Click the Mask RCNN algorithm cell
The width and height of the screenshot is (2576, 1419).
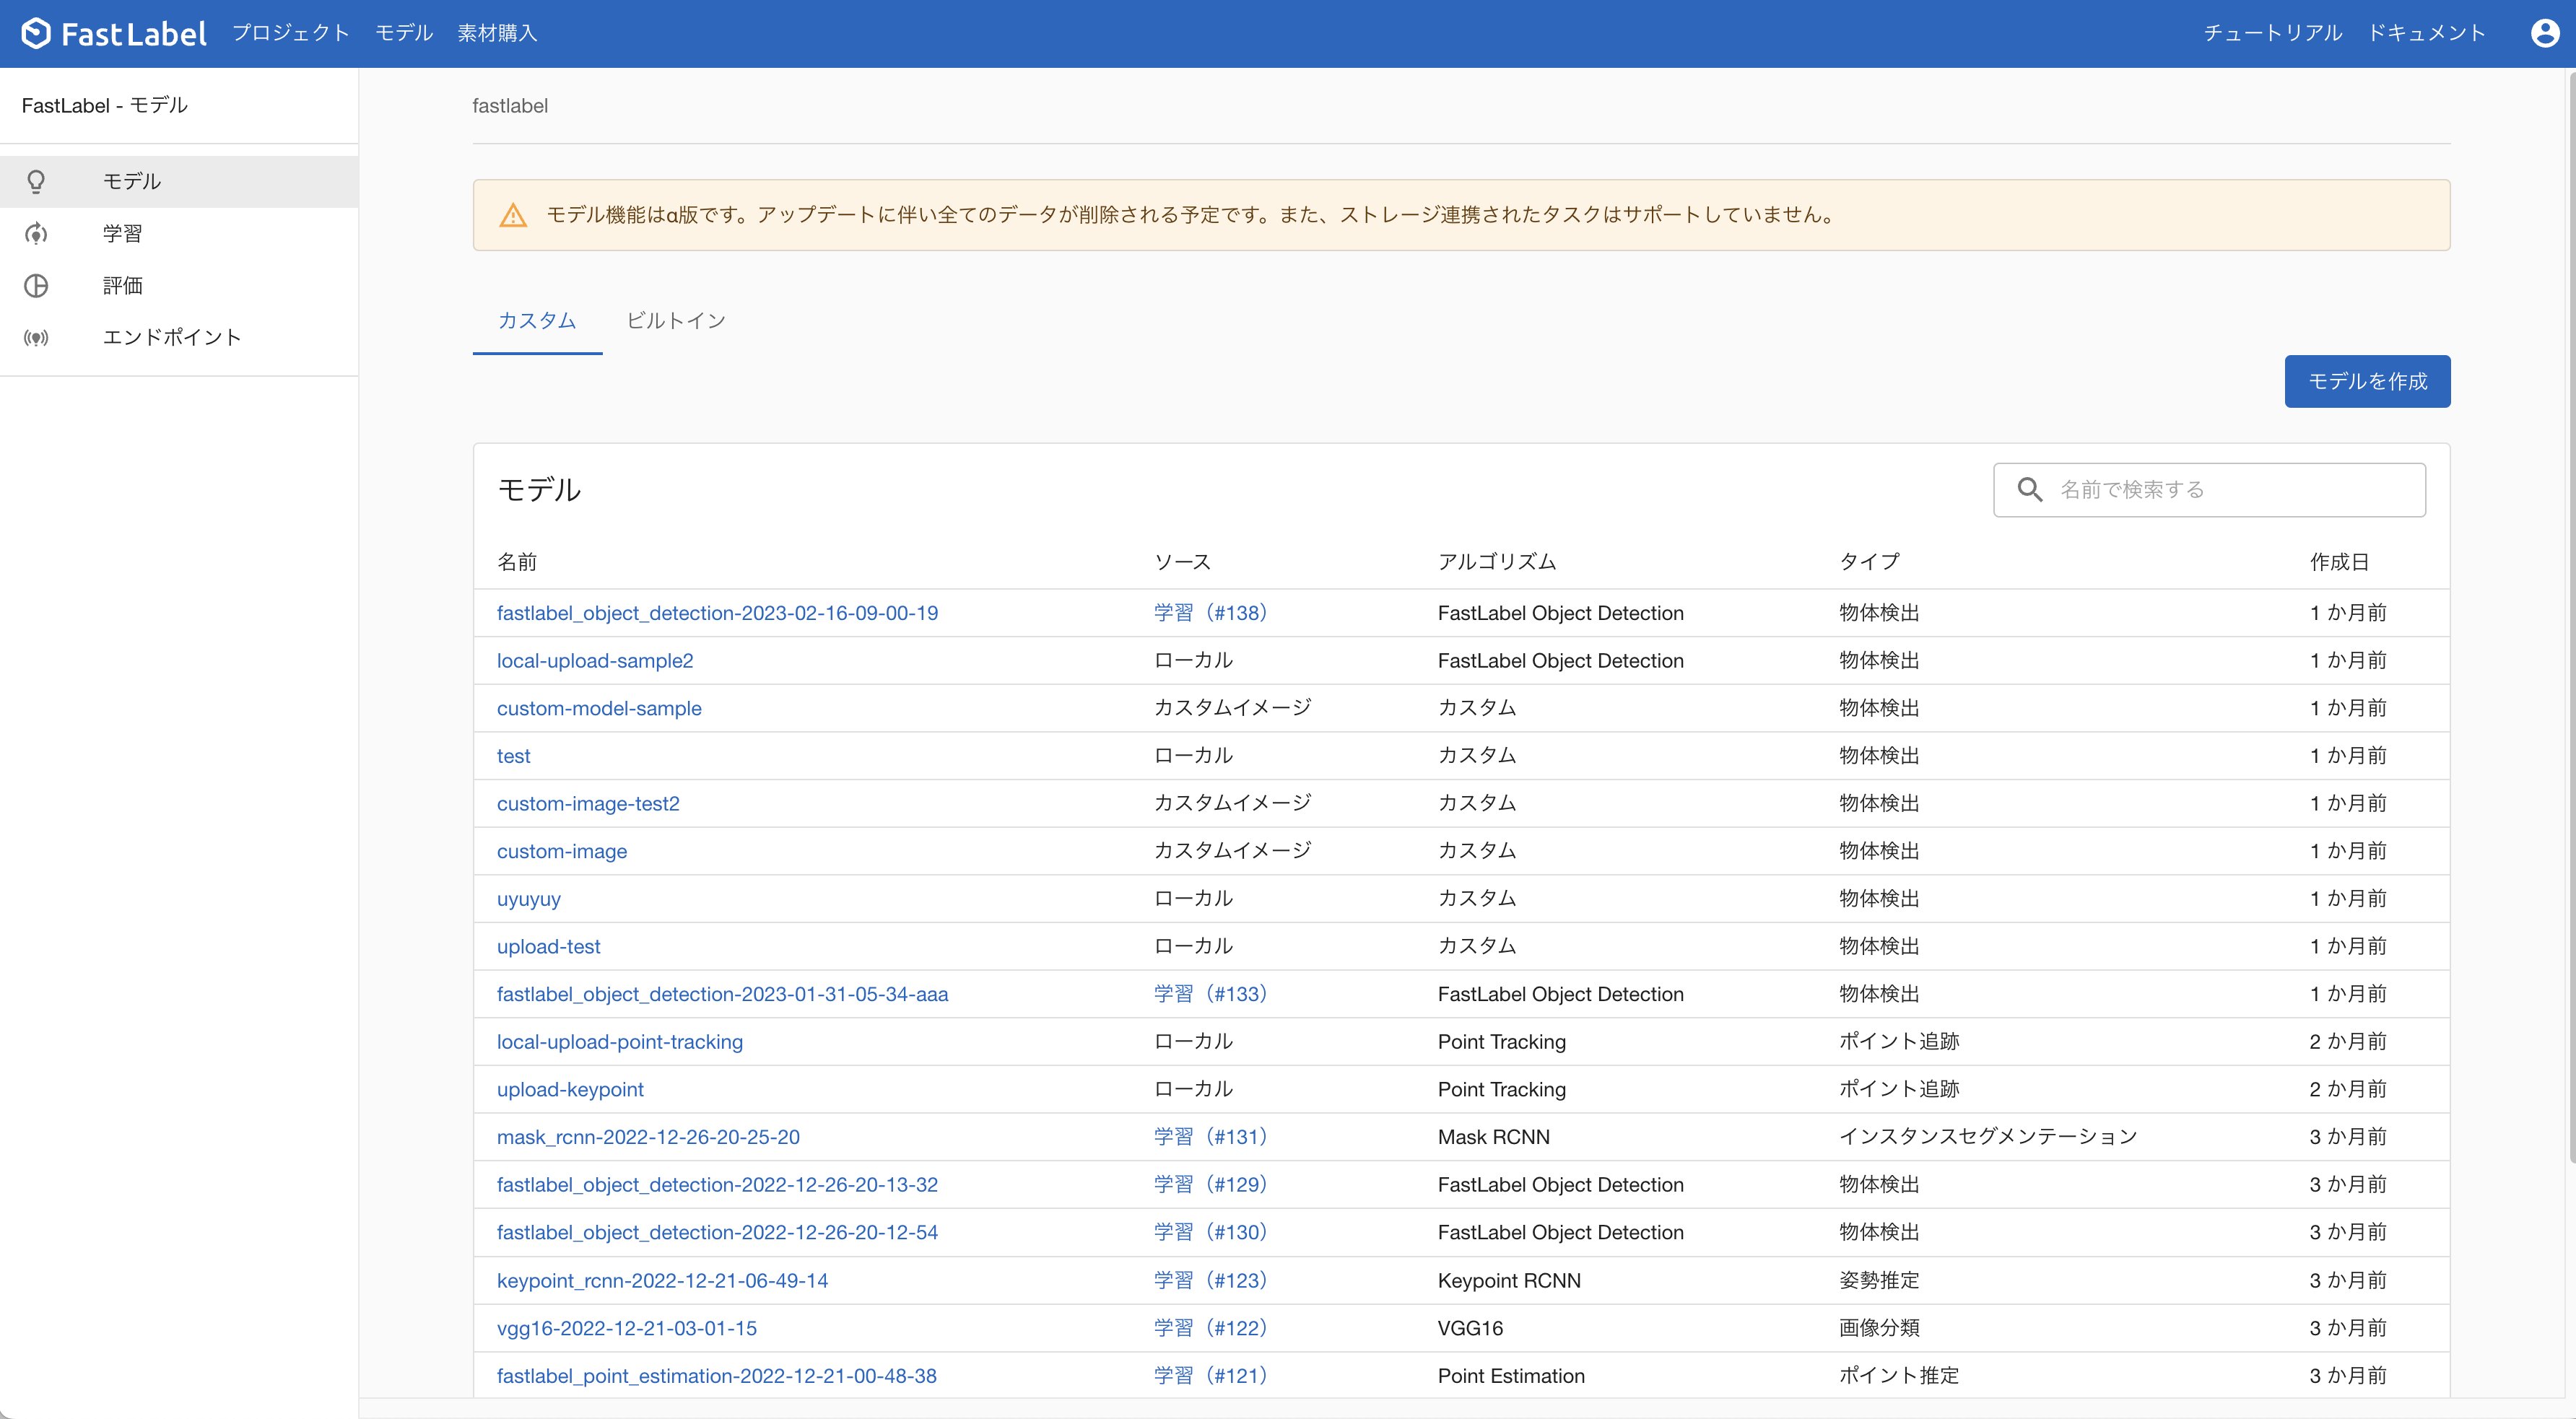pyautogui.click(x=1494, y=1137)
